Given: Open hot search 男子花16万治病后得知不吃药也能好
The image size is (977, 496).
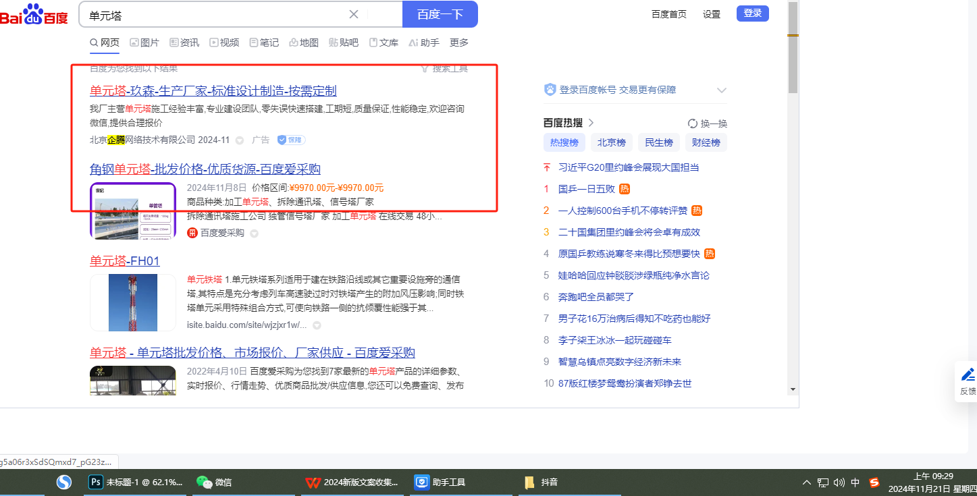Looking at the screenshot, I should pyautogui.click(x=635, y=319).
